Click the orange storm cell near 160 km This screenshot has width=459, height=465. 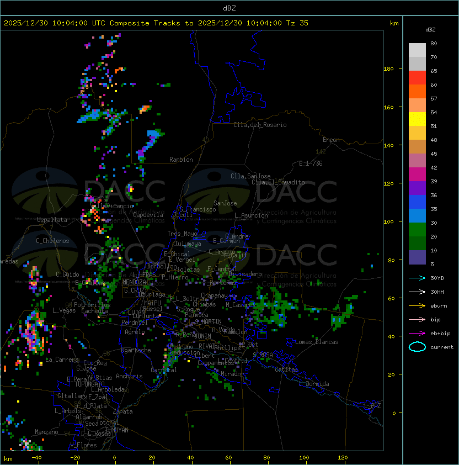pyautogui.click(x=145, y=109)
